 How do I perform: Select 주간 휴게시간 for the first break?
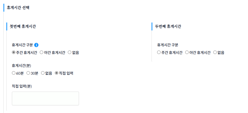tap(14, 52)
